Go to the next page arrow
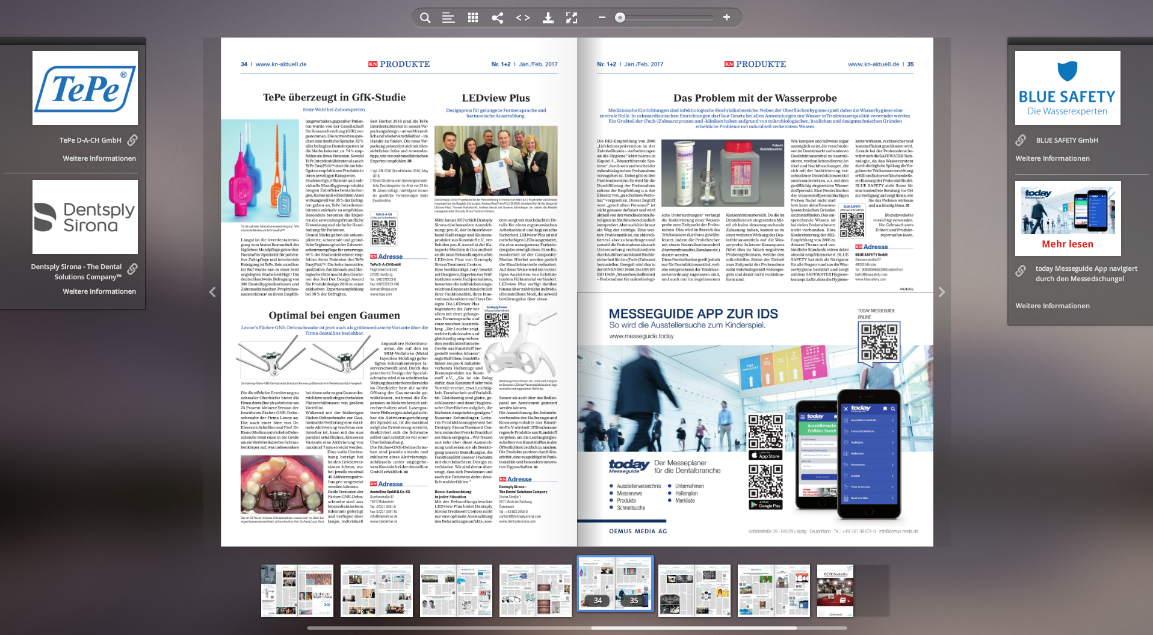Image resolution: width=1153 pixels, height=635 pixels. coord(942,292)
